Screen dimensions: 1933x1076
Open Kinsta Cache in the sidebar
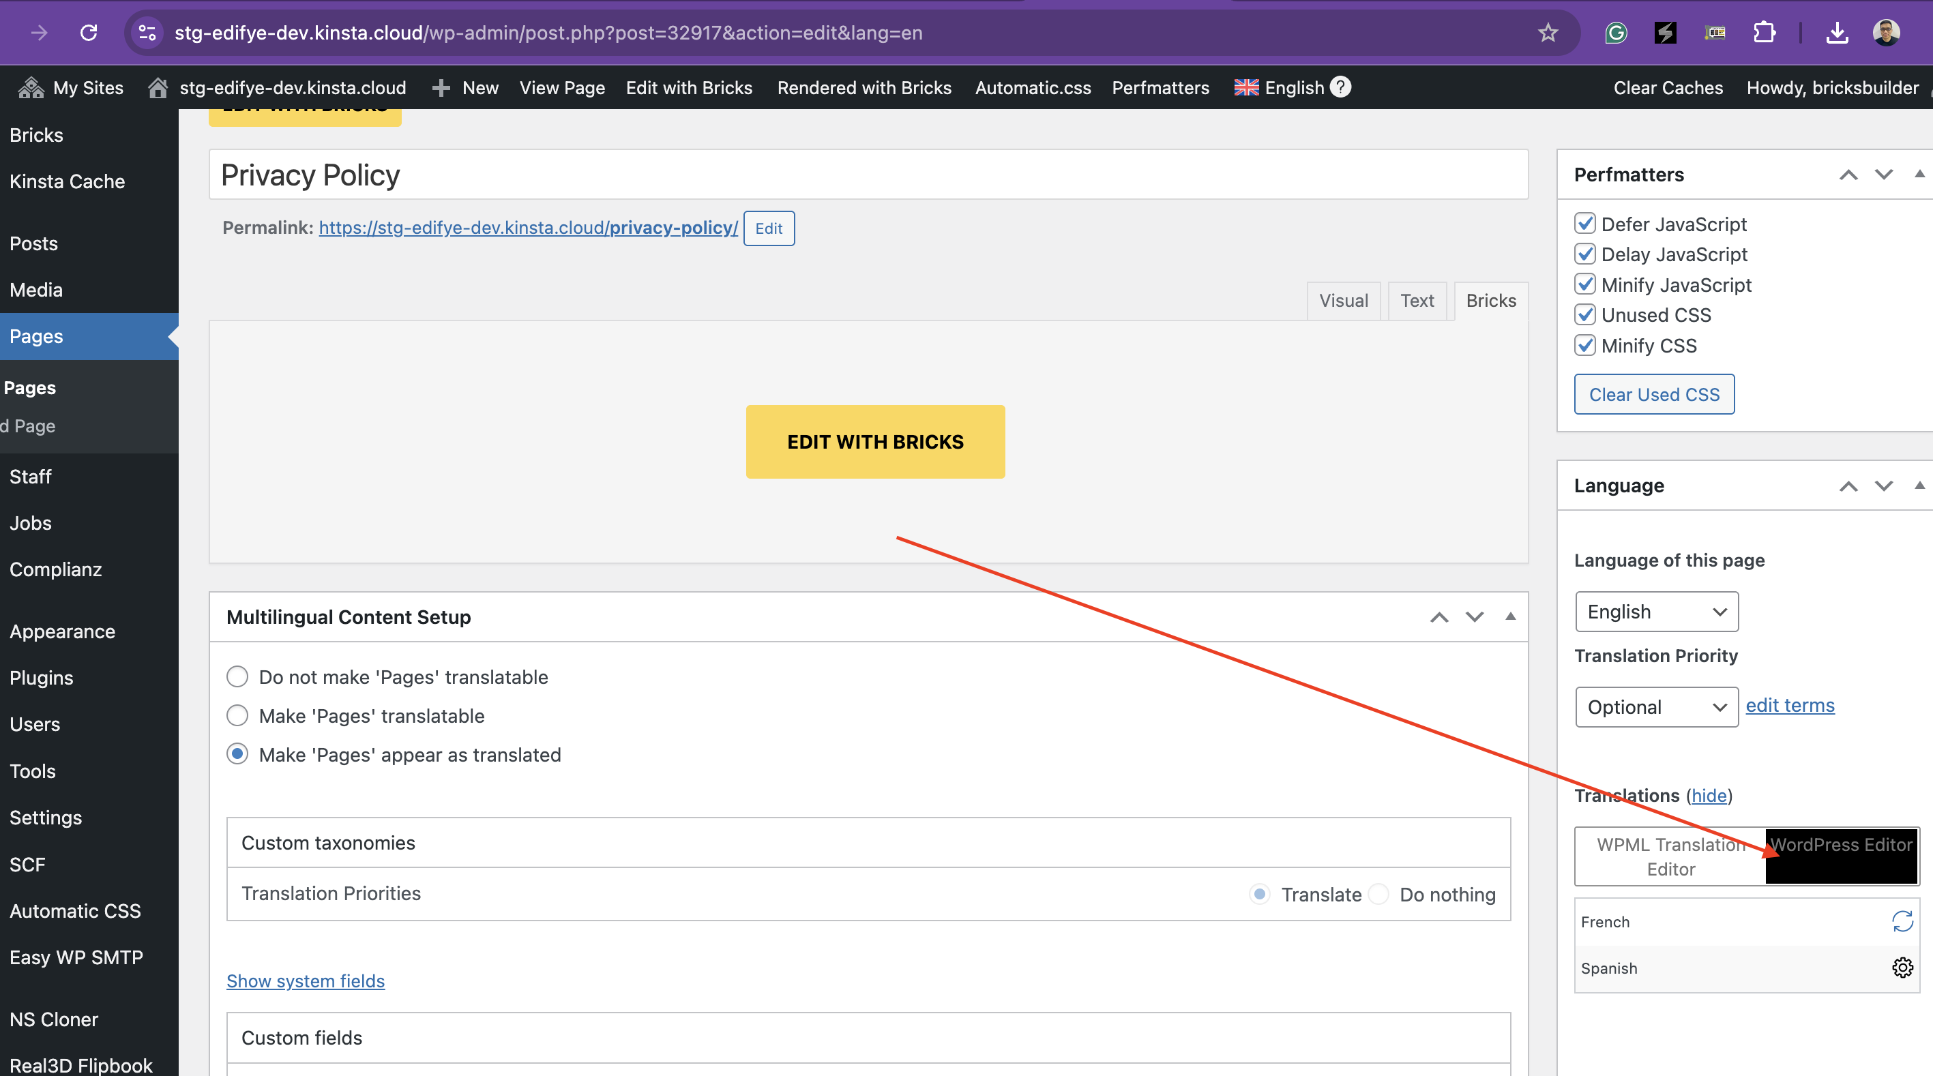(68, 181)
